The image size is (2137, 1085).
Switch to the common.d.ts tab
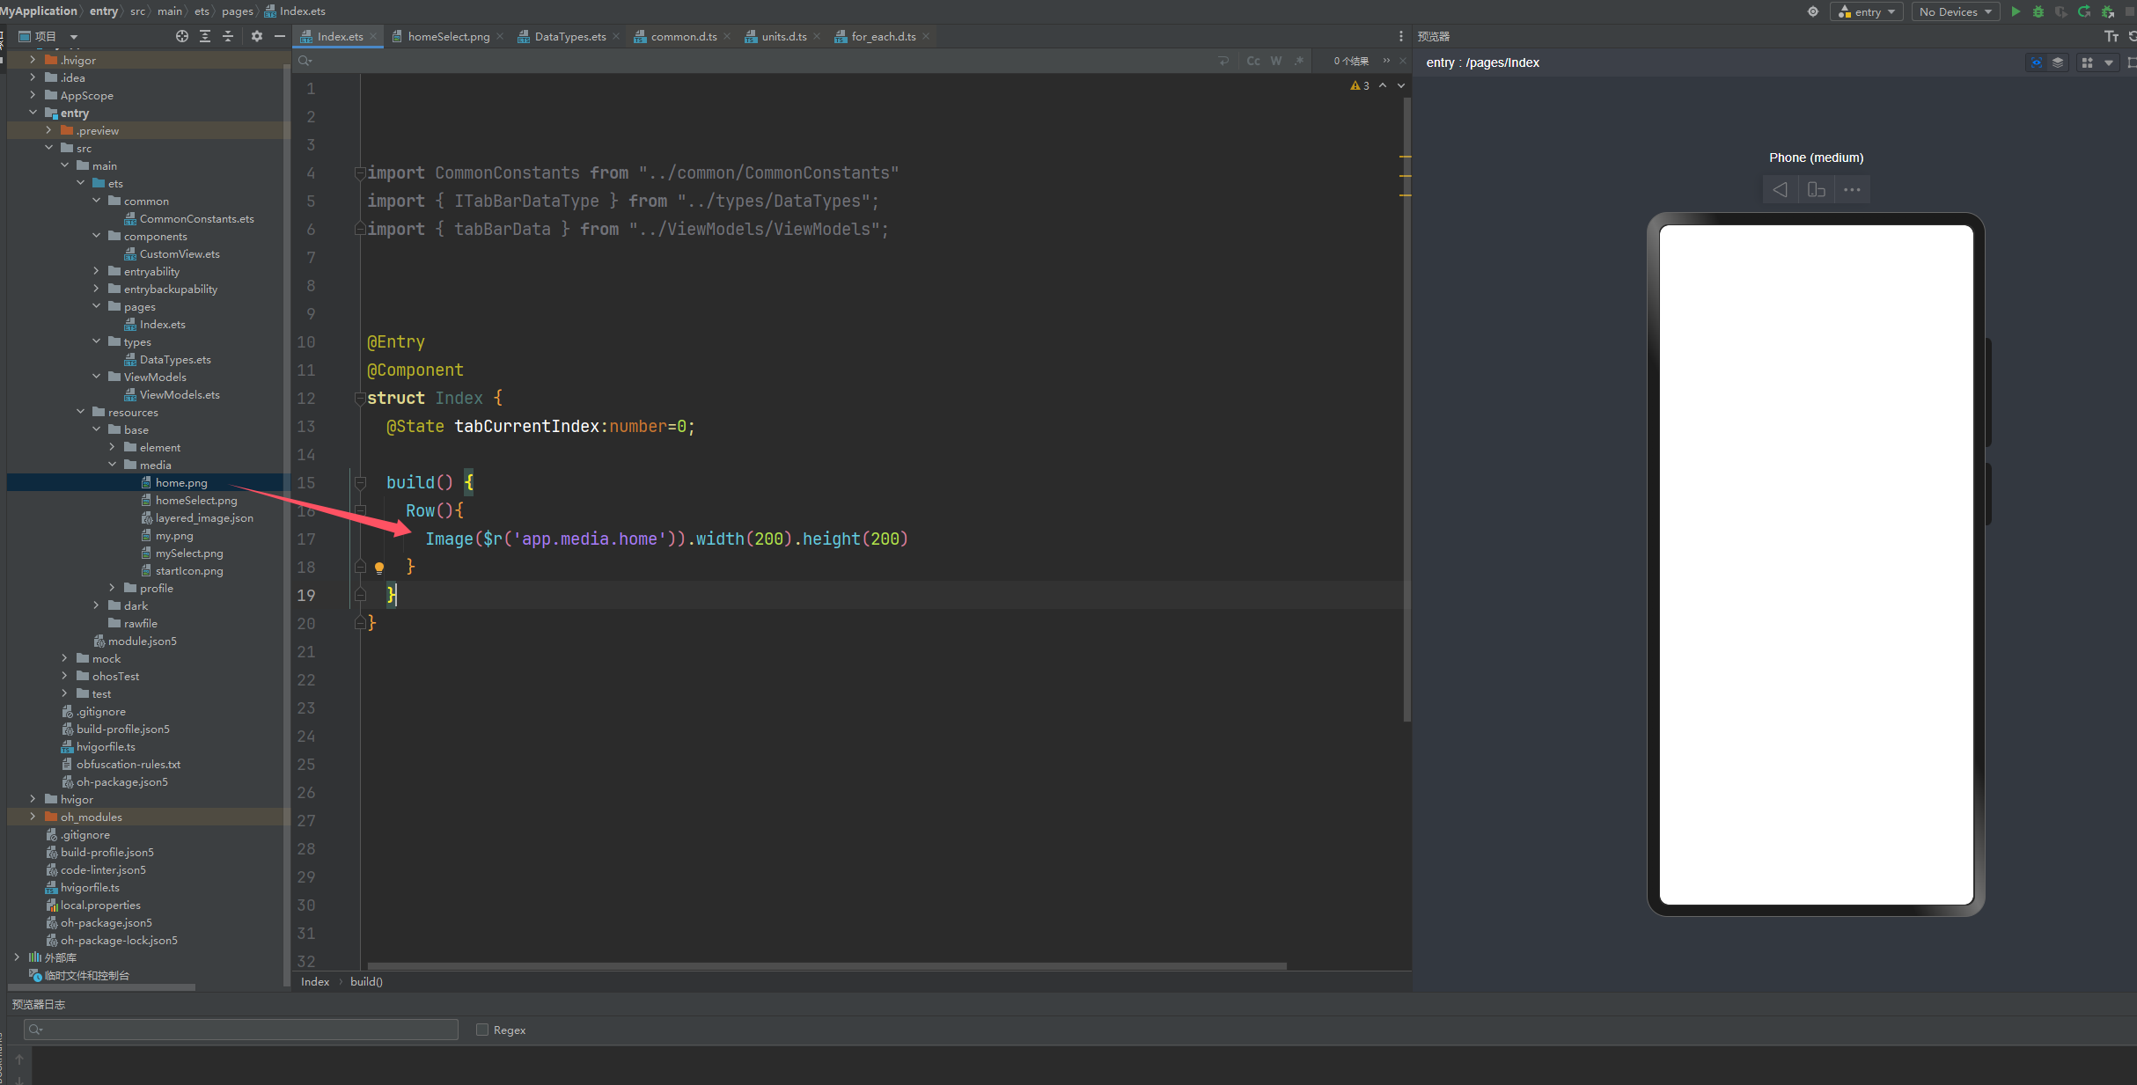[683, 36]
